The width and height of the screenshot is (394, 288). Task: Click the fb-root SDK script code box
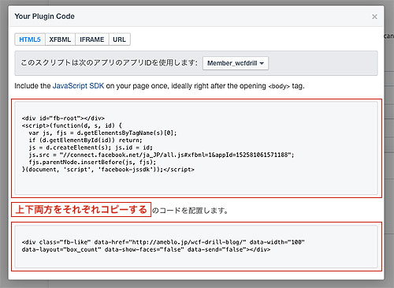tap(196, 148)
